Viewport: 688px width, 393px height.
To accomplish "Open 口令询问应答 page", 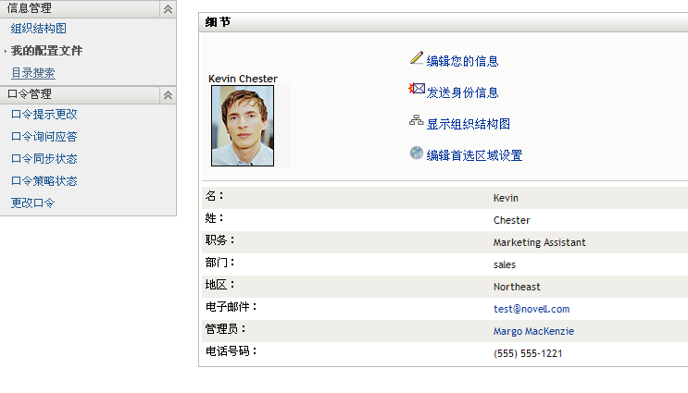I will (x=44, y=137).
